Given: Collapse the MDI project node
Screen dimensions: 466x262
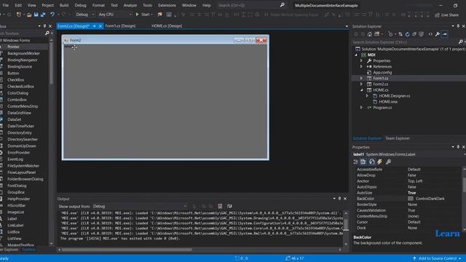Looking at the screenshot, I should (x=356, y=55).
